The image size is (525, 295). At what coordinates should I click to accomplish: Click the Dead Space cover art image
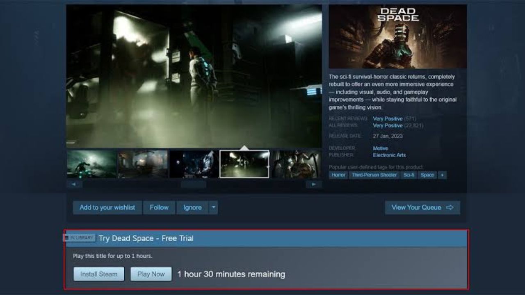397,37
